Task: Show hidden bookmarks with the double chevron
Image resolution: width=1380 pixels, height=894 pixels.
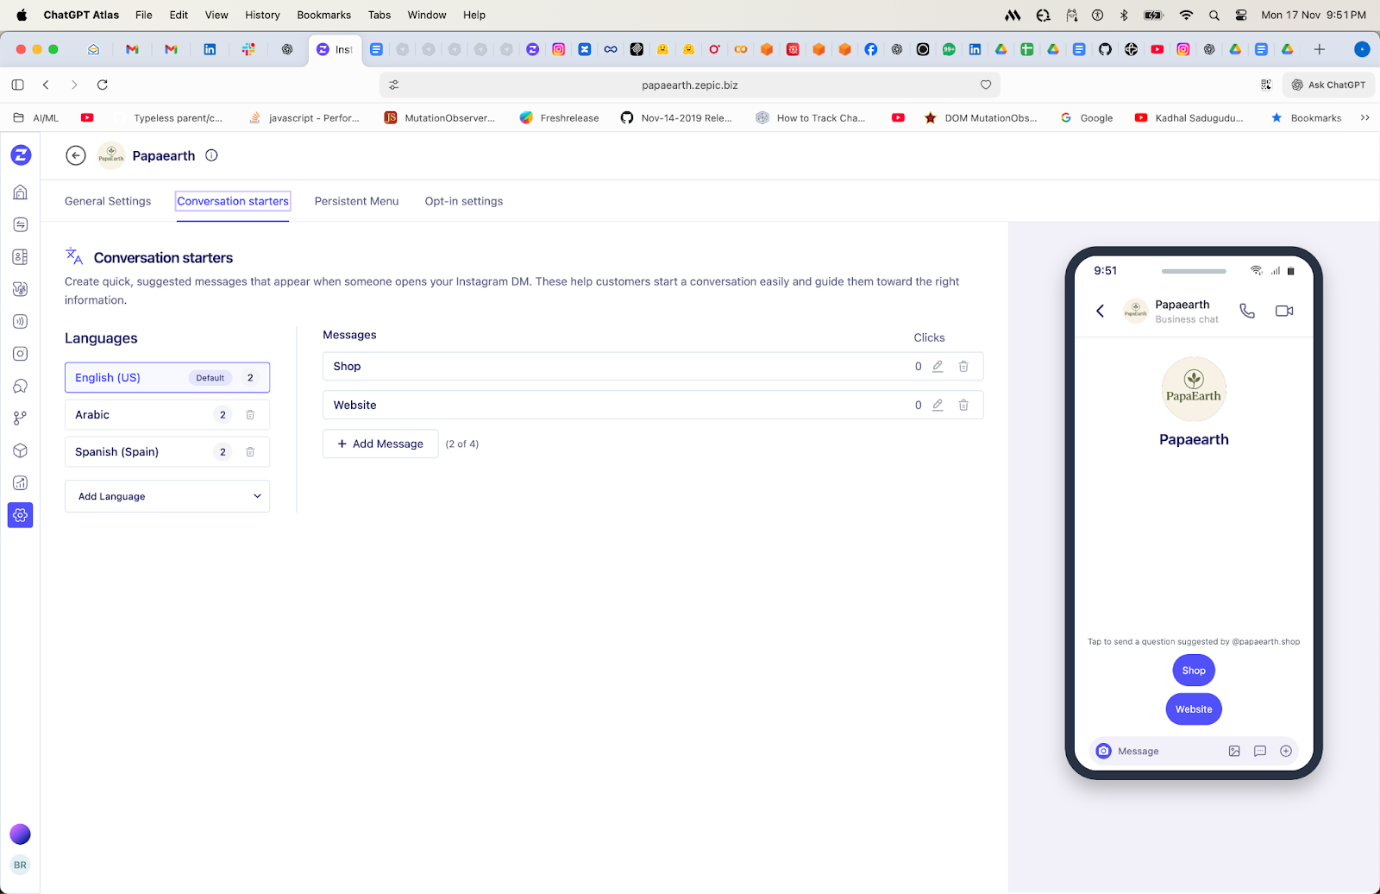Action: [1364, 117]
